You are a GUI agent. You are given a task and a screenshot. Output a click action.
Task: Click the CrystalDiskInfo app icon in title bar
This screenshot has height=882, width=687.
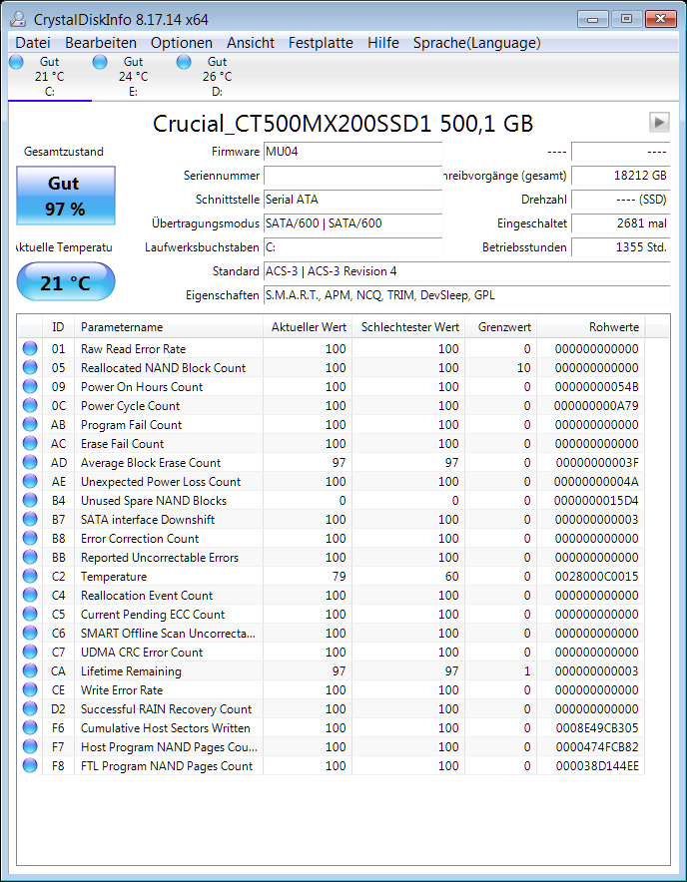point(17,19)
